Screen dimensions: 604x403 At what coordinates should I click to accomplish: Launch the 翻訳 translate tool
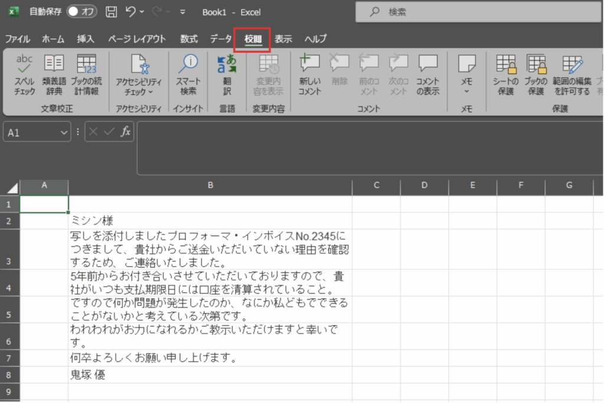point(227,75)
